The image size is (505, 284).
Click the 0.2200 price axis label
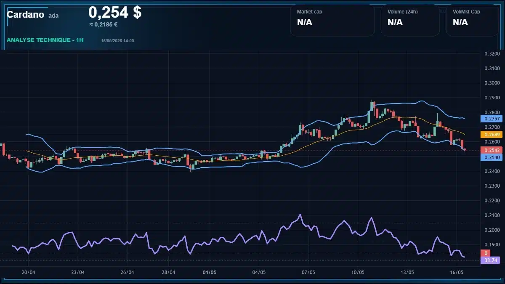(492, 201)
